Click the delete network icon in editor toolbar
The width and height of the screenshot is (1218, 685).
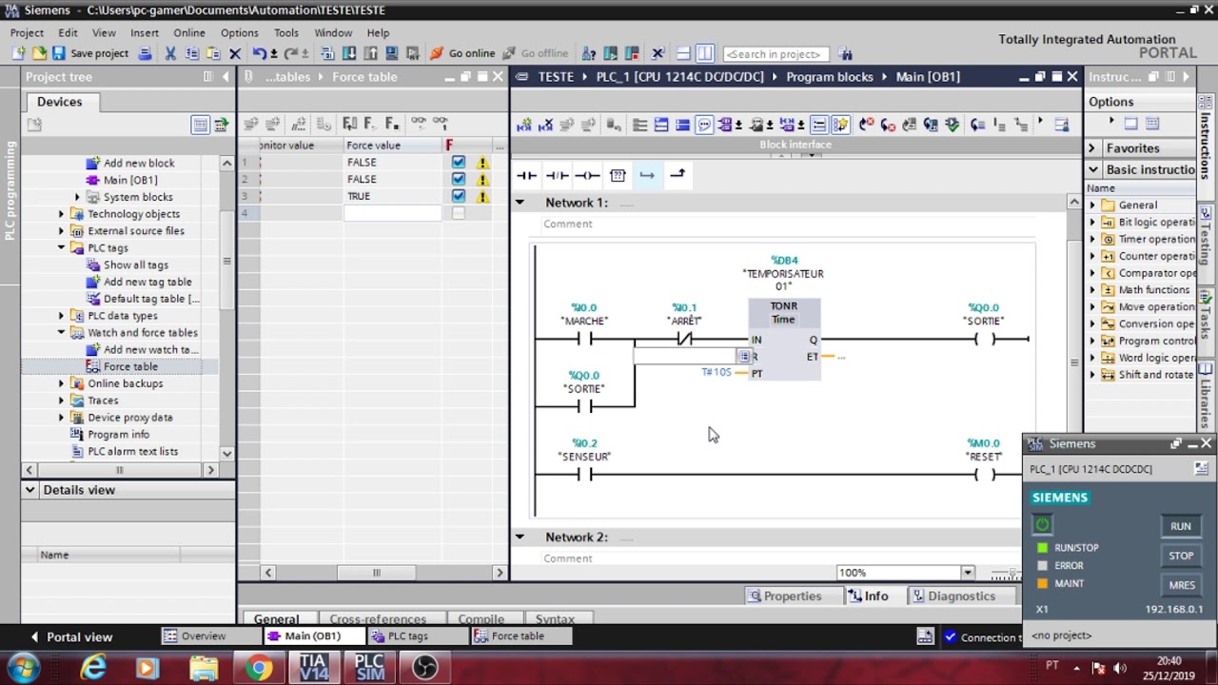(x=545, y=125)
